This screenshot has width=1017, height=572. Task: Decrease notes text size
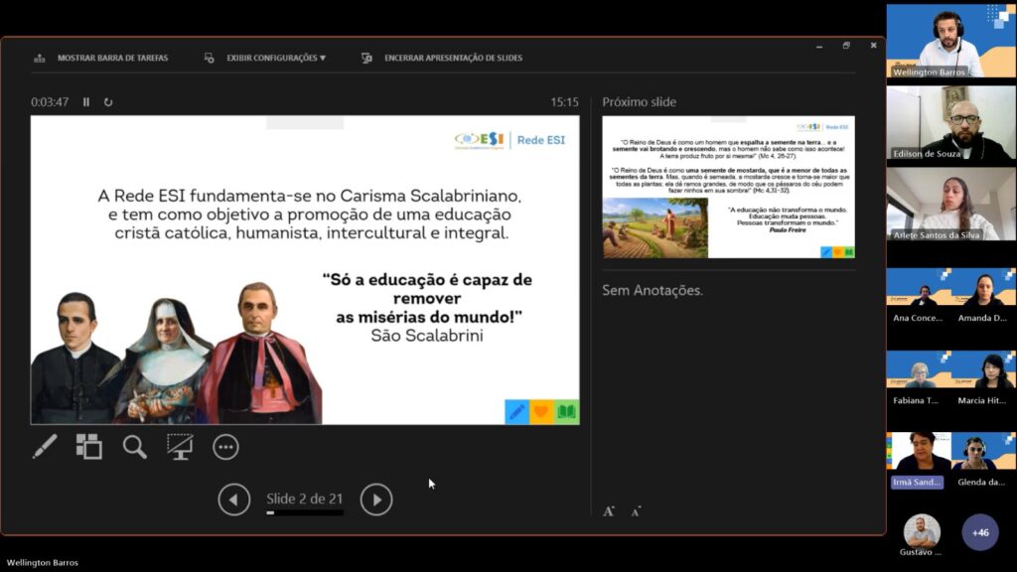636,511
